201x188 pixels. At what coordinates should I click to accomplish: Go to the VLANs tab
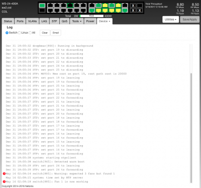click(x=32, y=21)
